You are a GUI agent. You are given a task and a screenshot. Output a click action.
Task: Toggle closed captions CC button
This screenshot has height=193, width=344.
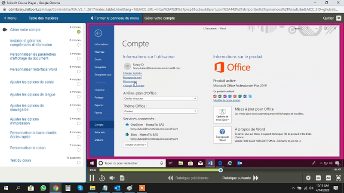click(x=318, y=178)
